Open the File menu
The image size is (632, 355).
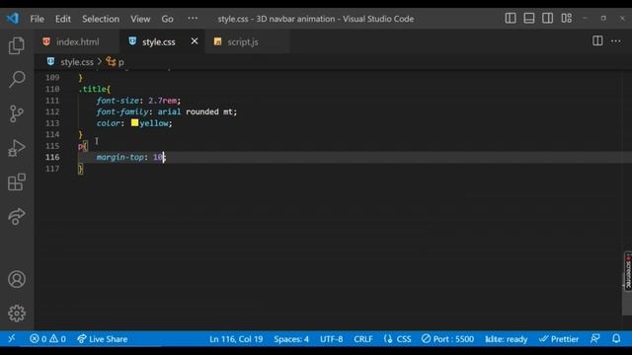coord(37,19)
